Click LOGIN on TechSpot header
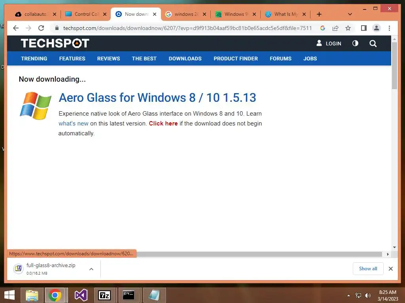 (x=329, y=43)
